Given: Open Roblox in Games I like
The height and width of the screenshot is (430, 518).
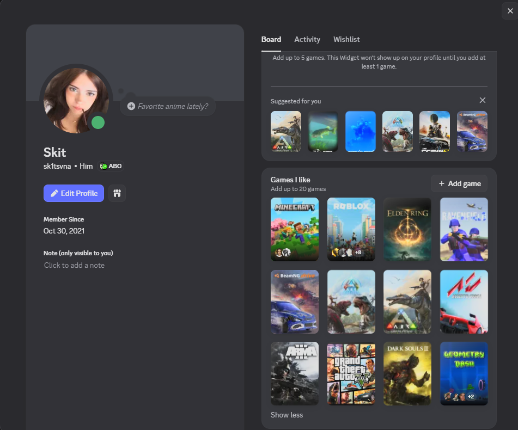Looking at the screenshot, I should (351, 229).
